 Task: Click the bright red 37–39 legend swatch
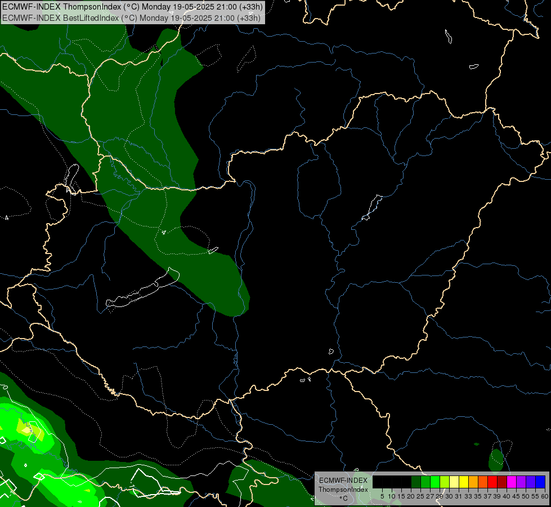pos(492,482)
